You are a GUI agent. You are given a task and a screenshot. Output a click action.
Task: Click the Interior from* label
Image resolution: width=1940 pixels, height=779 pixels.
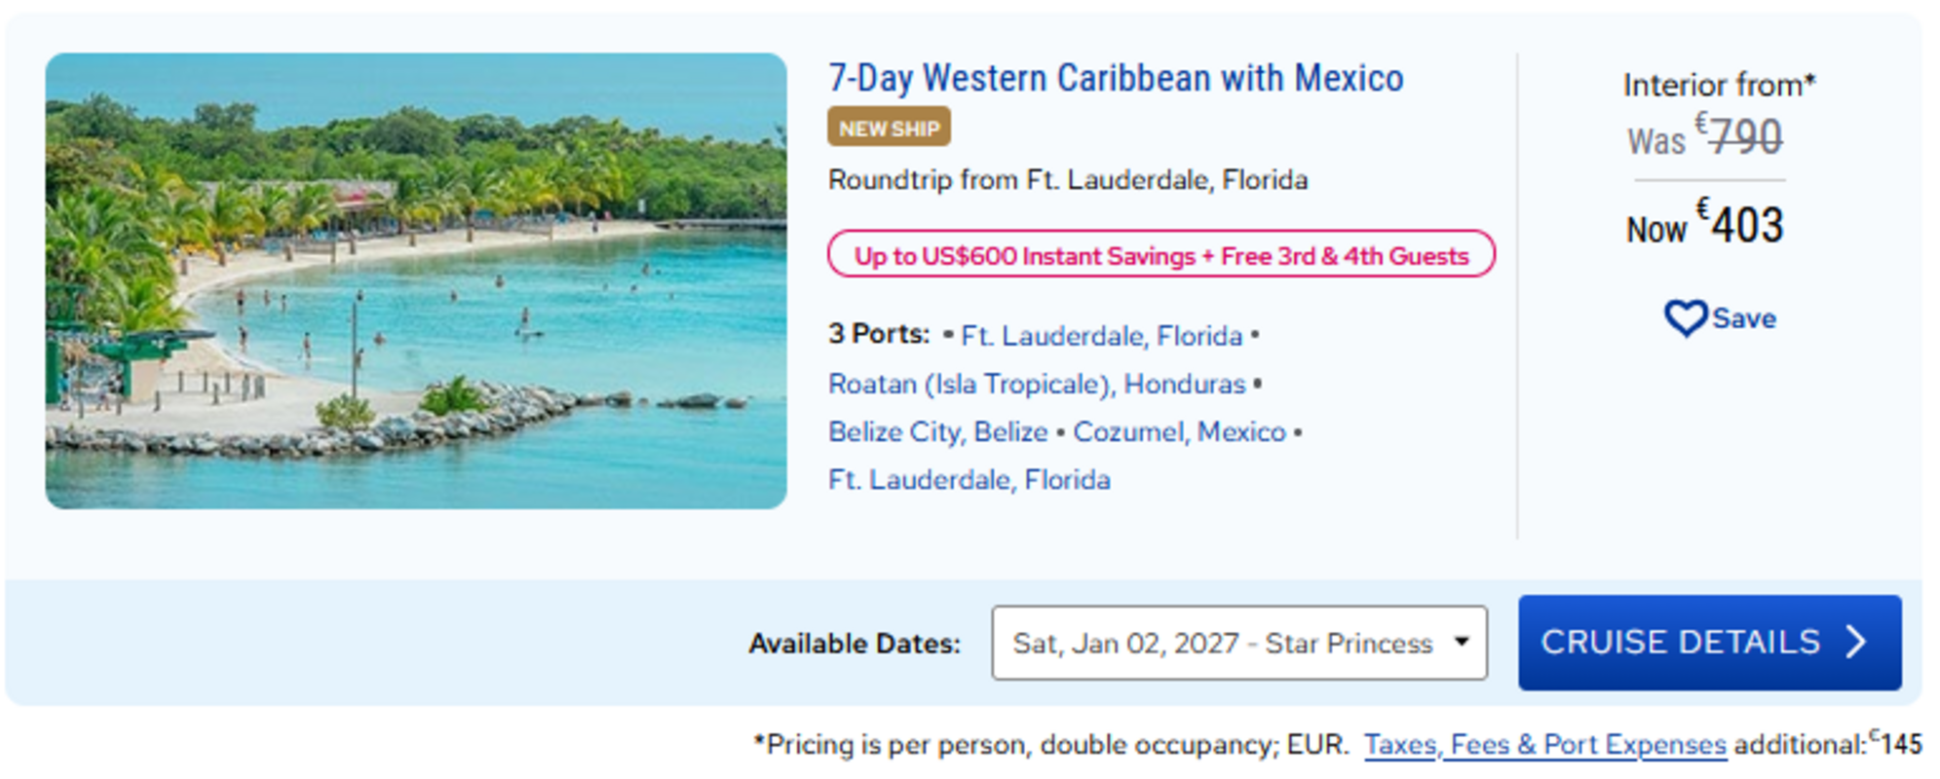pyautogui.click(x=1719, y=85)
